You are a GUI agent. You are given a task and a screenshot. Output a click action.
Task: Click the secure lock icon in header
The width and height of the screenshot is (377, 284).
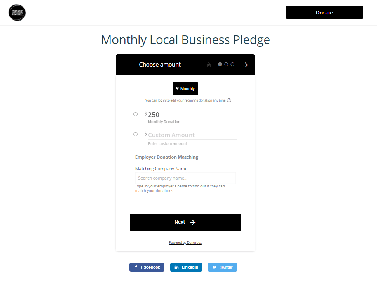(209, 65)
